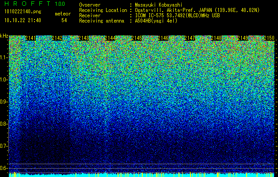Click the 1.0 frequency axis label
Image resolution: width=278 pixels, height=177 pixels.
[x=4, y=80]
